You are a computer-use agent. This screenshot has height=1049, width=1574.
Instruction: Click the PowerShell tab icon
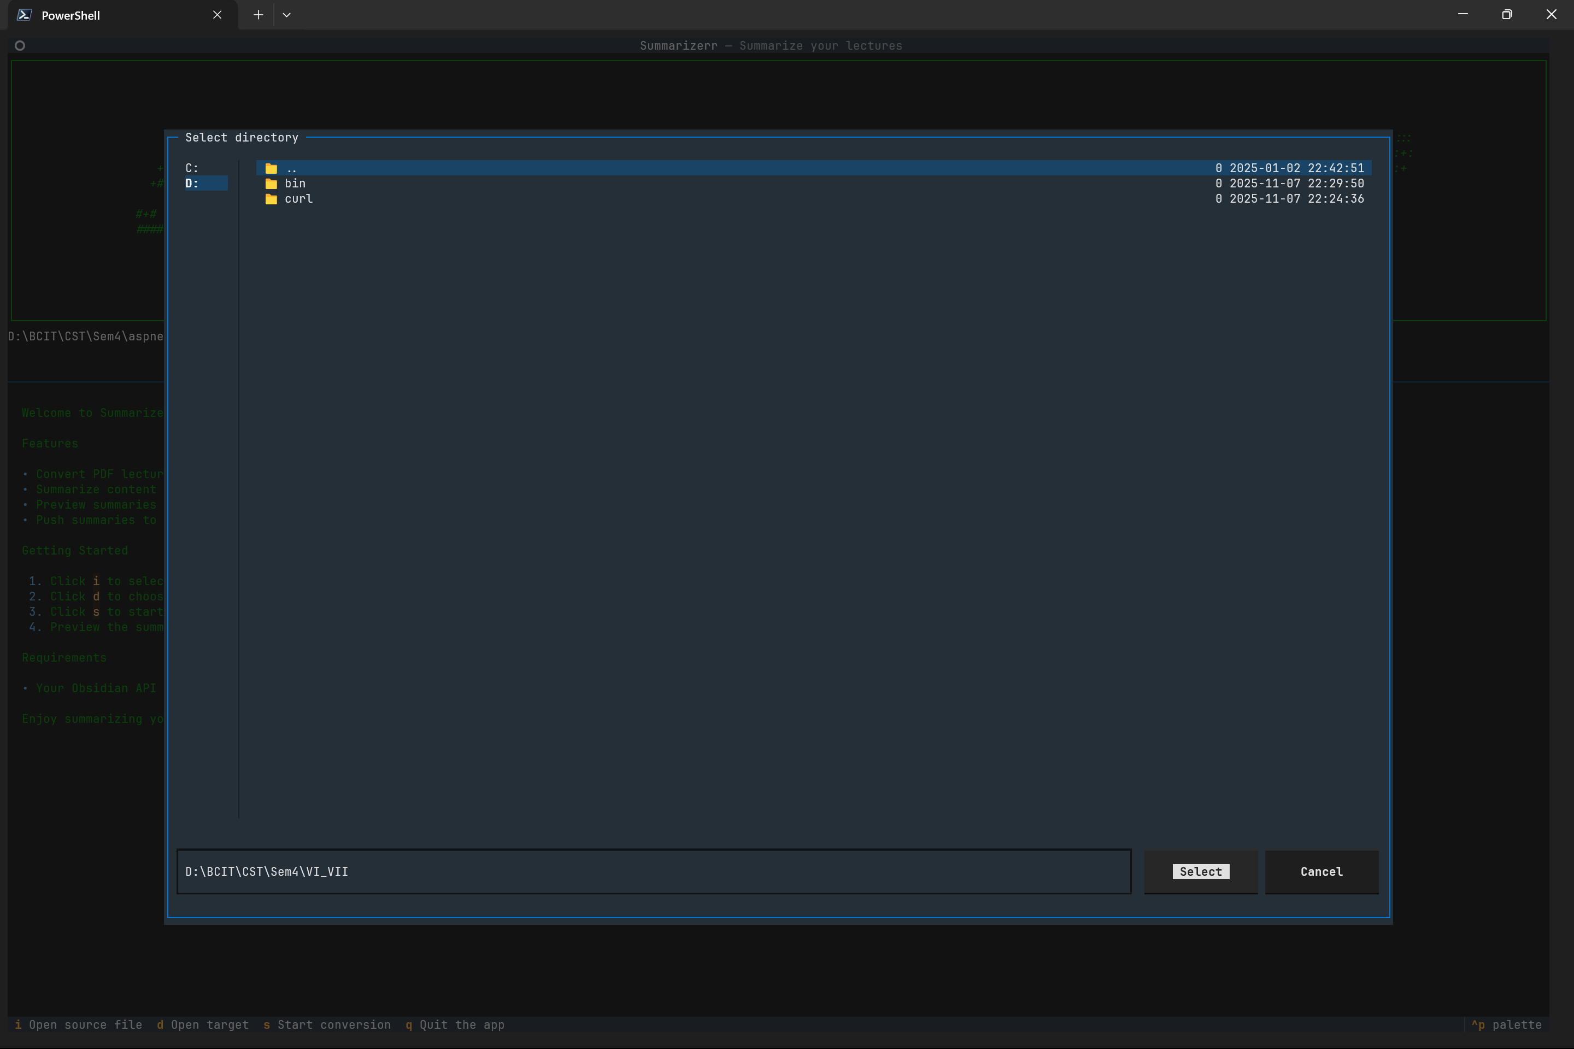[24, 15]
